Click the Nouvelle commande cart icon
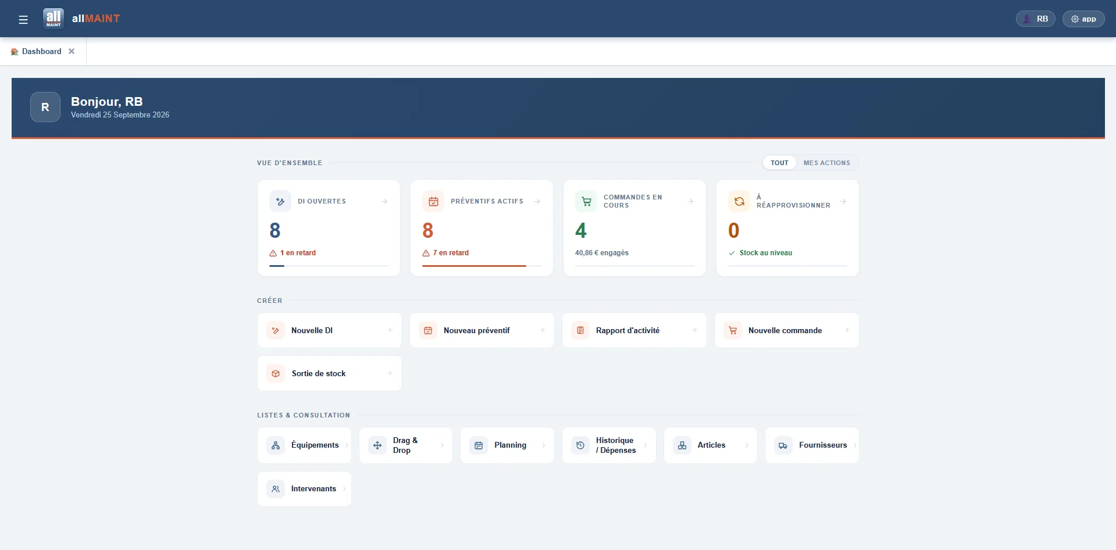 coord(733,330)
